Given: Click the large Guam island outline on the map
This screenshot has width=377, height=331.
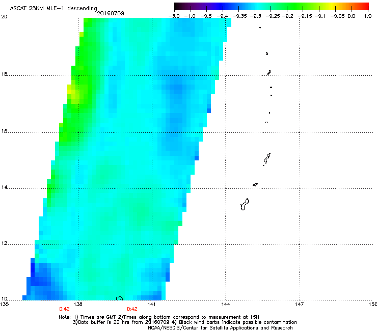Looking at the screenshot, I should 245,204.
